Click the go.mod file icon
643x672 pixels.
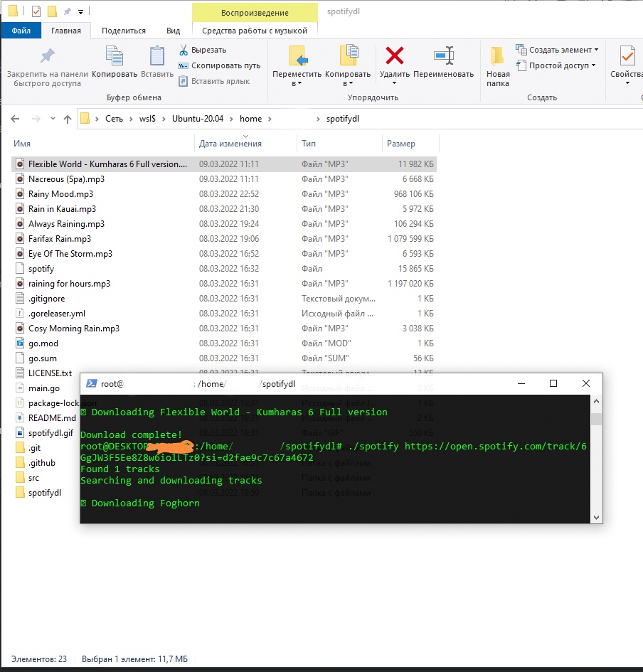[20, 343]
